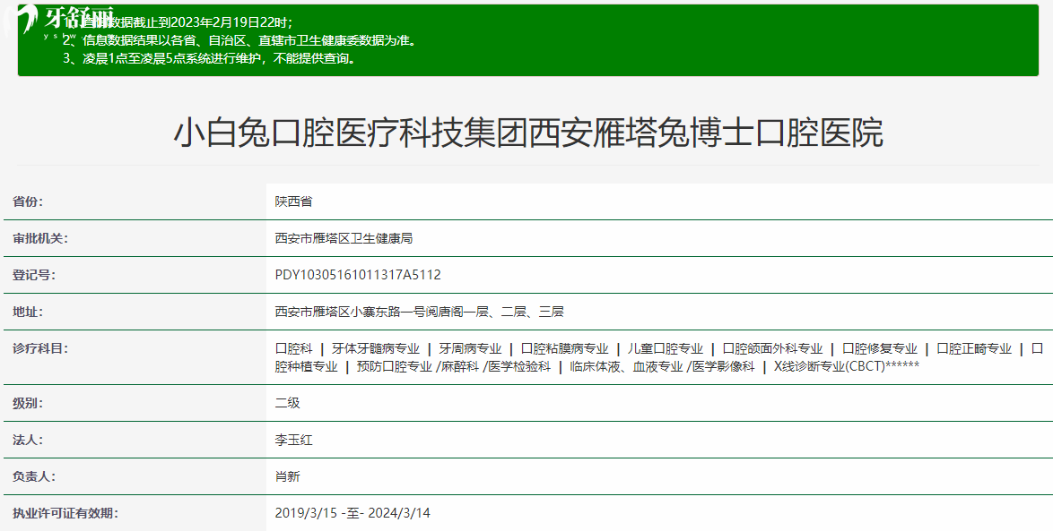
Task: Click the '执业许可证有效期:' label
Action: [65, 514]
